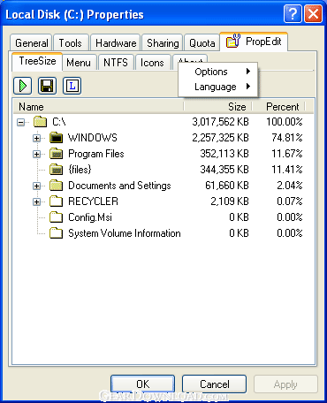Screen dimensions: 327x403
Task: Expand the WINDOWS folder node
Action: pos(36,138)
